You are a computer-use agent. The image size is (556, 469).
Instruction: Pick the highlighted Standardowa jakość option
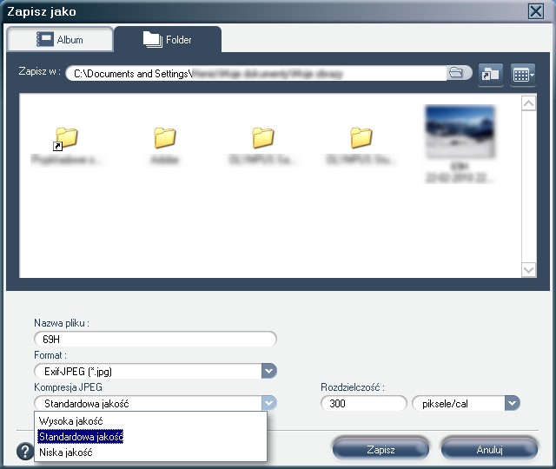pyautogui.click(x=81, y=437)
